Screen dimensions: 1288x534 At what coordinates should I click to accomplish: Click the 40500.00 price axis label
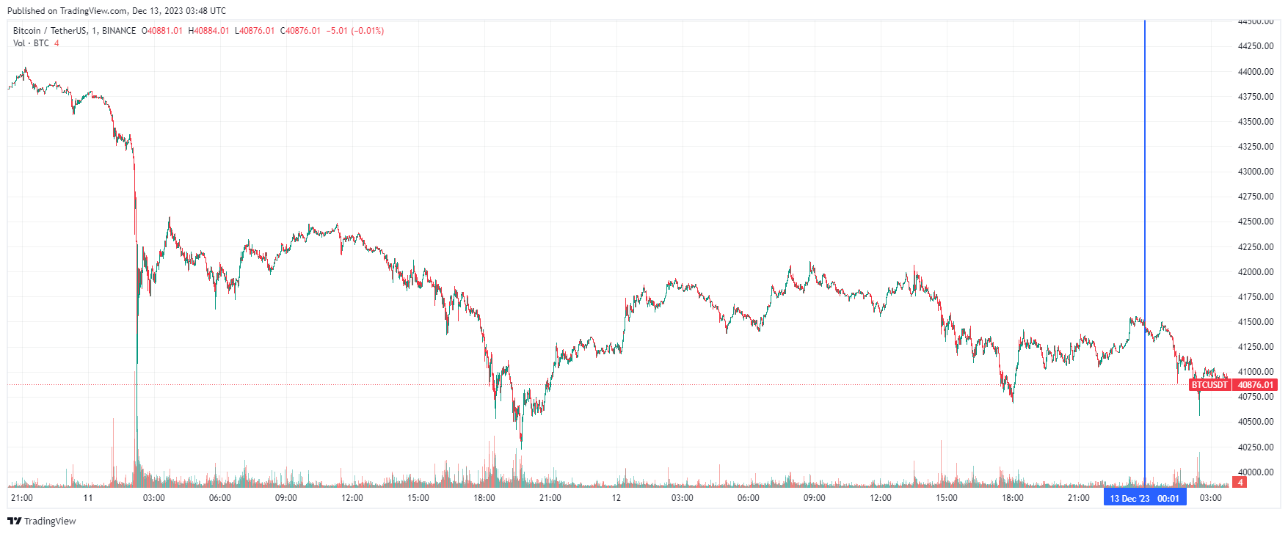point(1256,422)
